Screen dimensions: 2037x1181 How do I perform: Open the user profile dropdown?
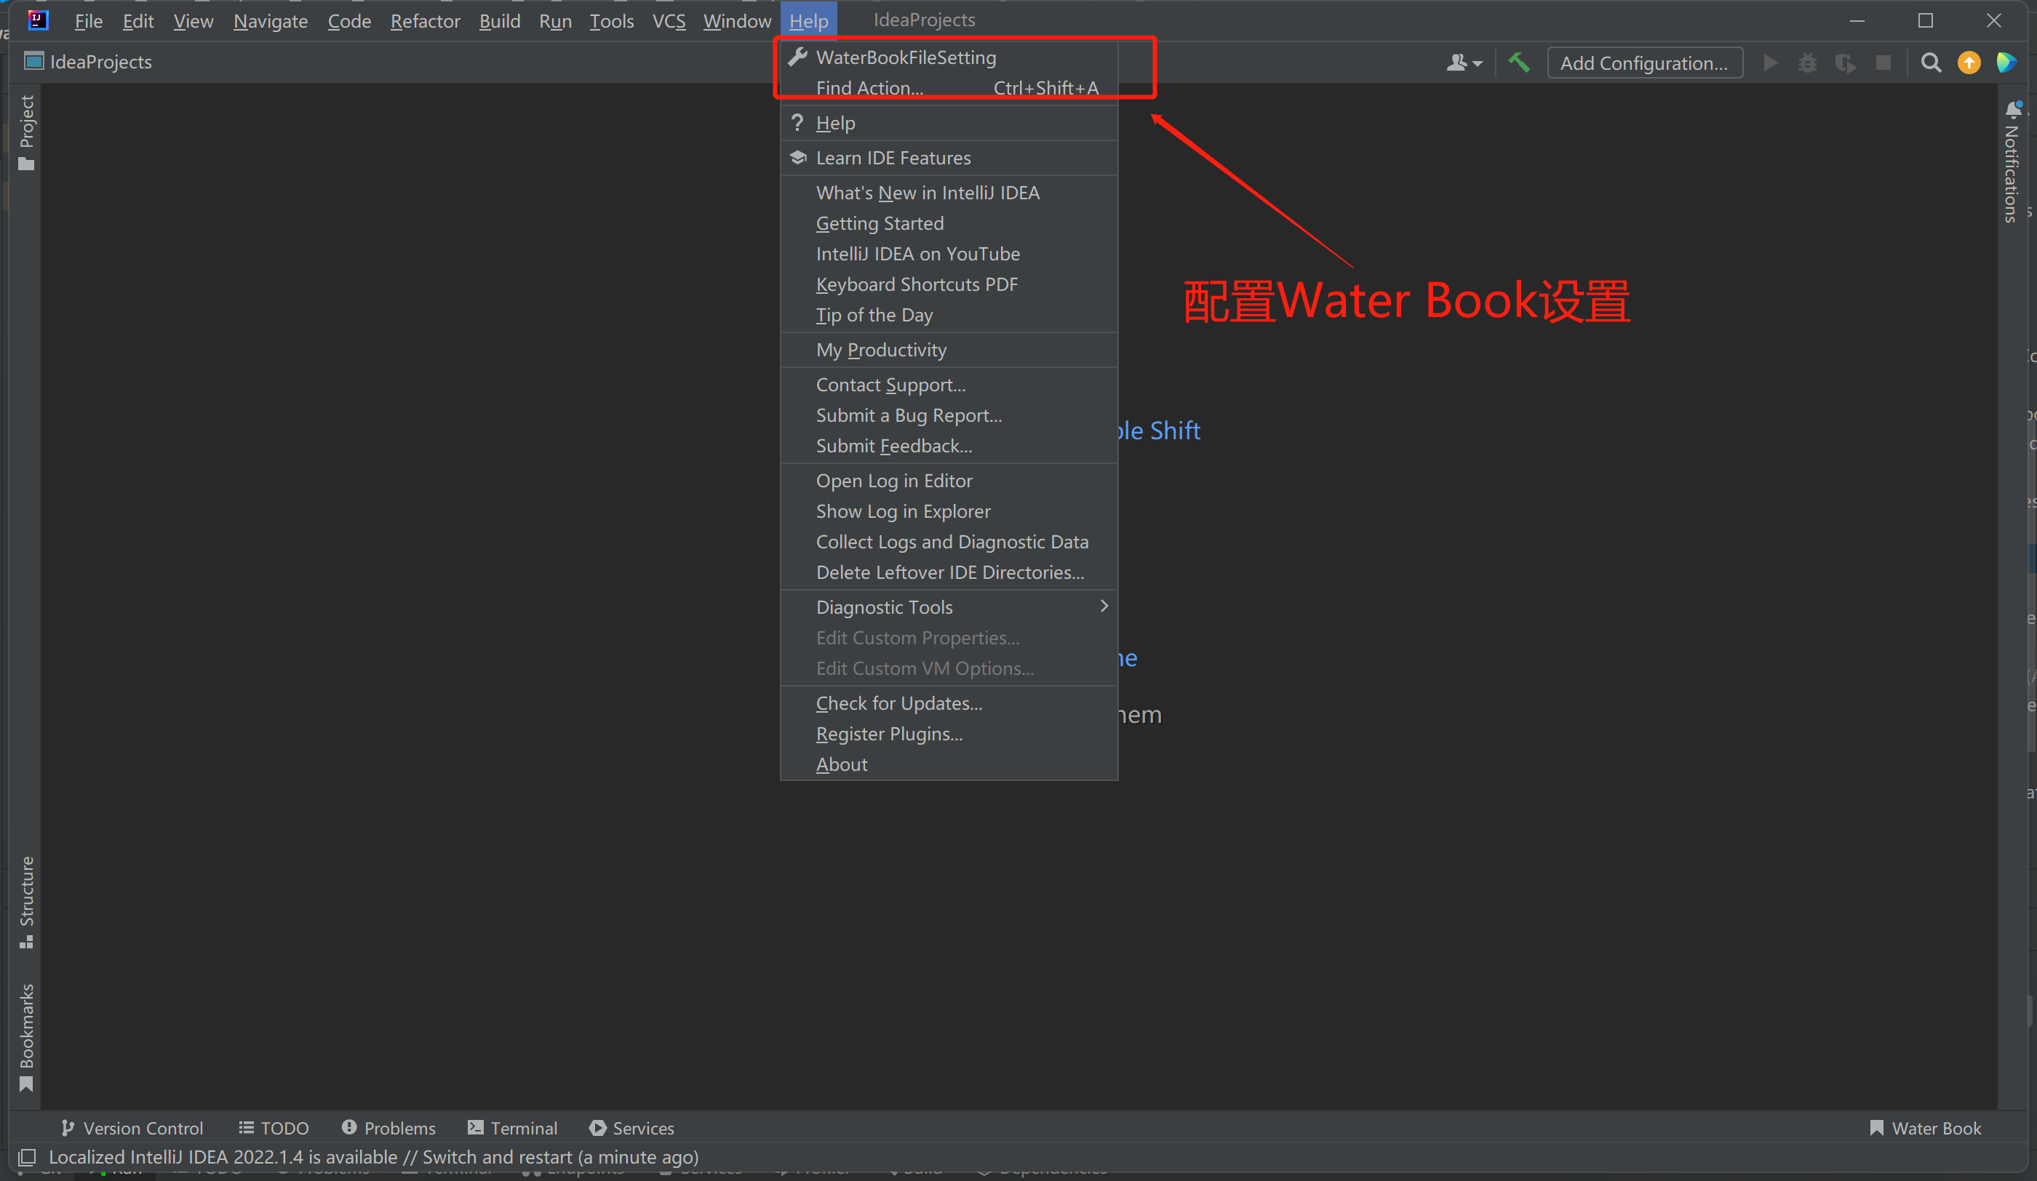pos(1464,63)
